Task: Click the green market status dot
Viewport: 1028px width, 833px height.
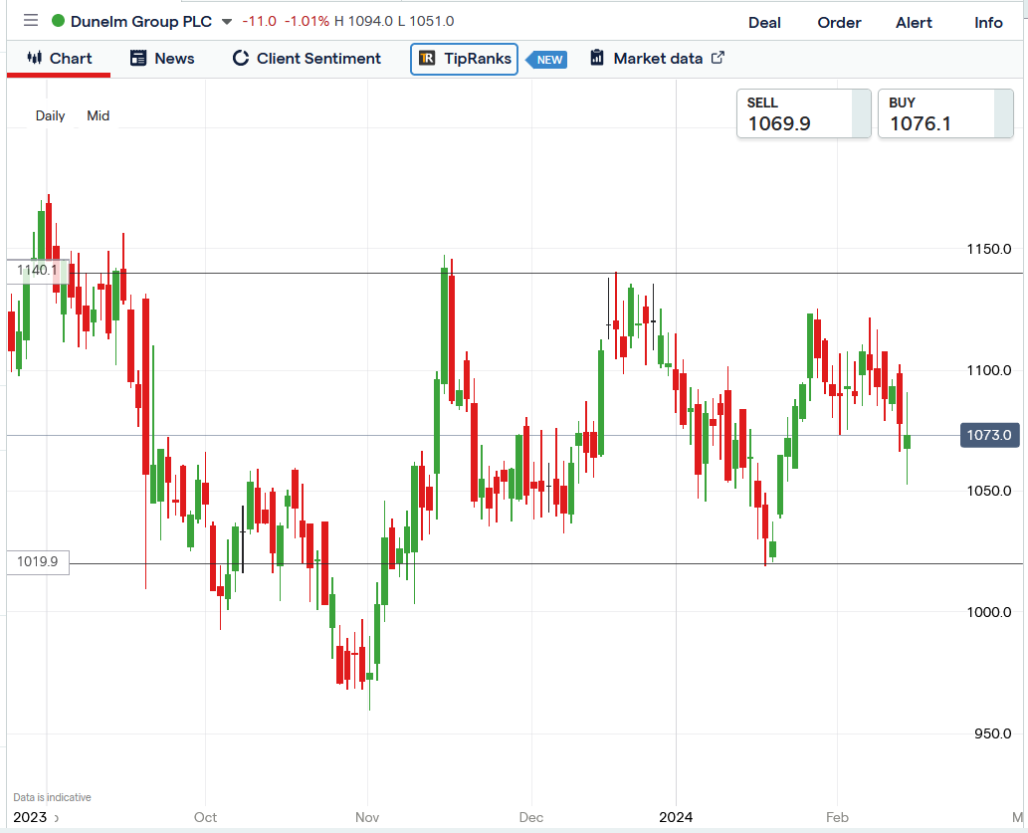Action: (x=58, y=21)
